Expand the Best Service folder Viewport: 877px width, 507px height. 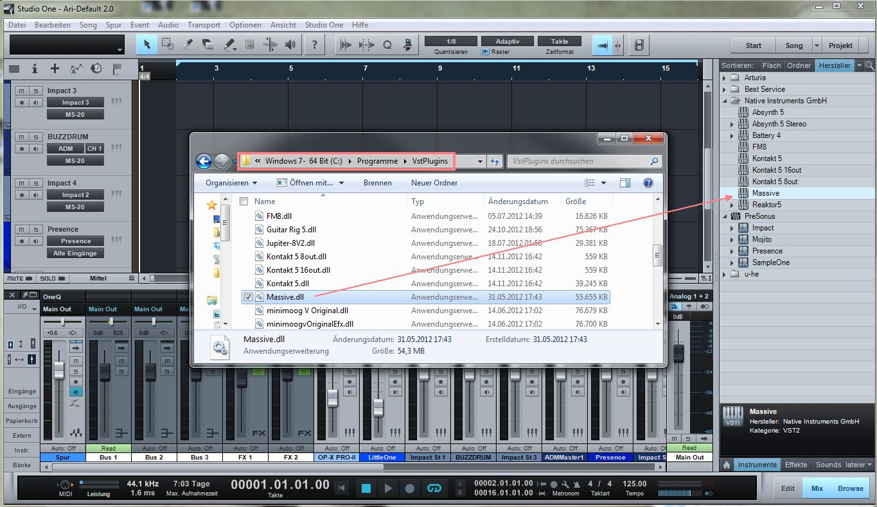click(x=725, y=89)
